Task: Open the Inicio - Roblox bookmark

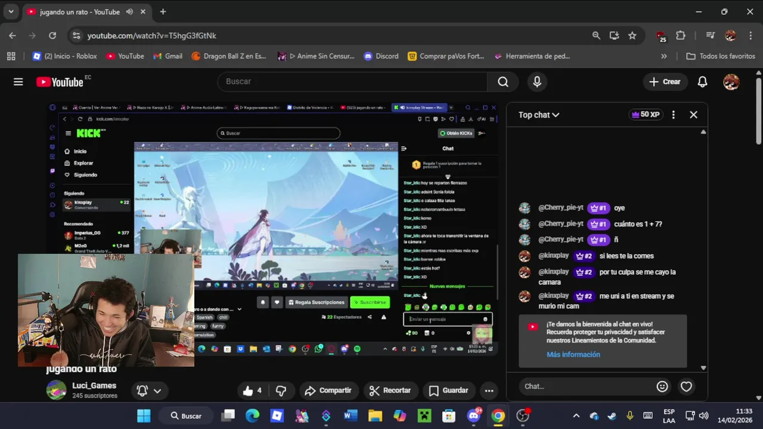Action: [x=65, y=56]
